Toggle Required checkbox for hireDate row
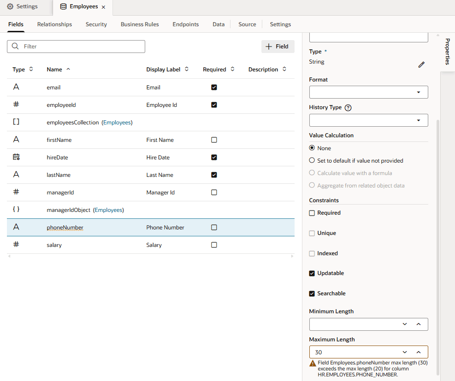The height and width of the screenshot is (381, 455). pos(214,157)
